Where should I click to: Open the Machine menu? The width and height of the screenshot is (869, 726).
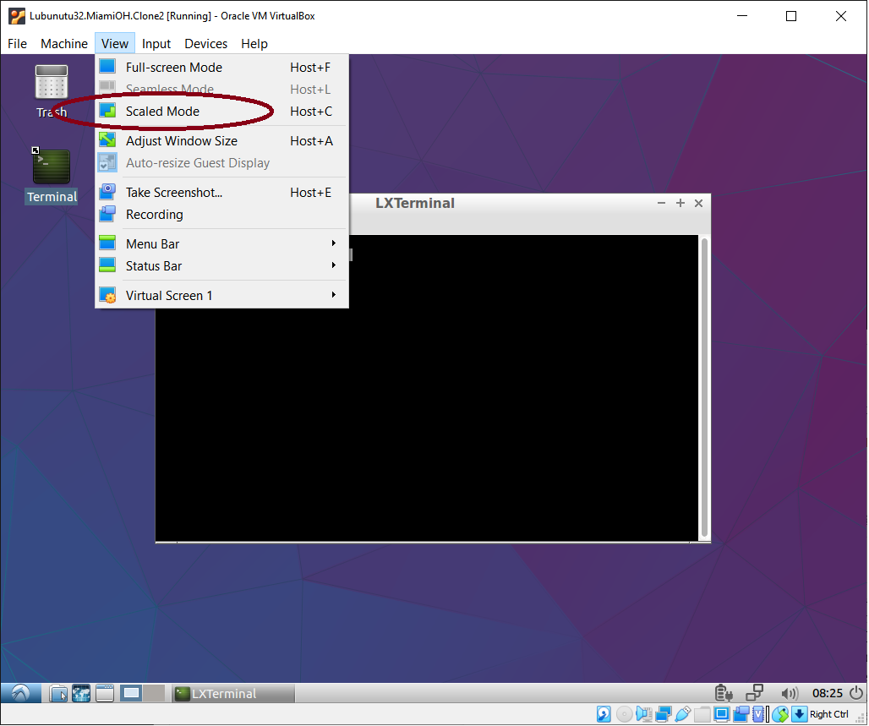64,44
